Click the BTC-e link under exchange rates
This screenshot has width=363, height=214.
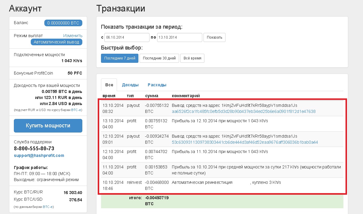[48, 207]
